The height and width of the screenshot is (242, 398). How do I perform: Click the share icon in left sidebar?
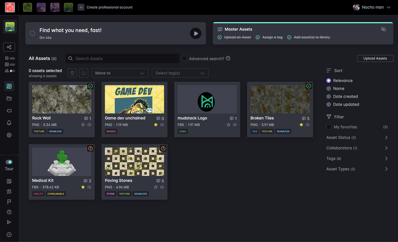point(9,47)
